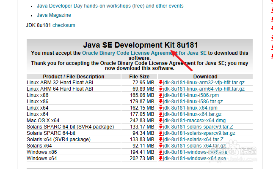Screen dimensions: 273x169
Task: Click download icon for jdk-8u181-windows-i586.exe
Action: tap(160, 152)
